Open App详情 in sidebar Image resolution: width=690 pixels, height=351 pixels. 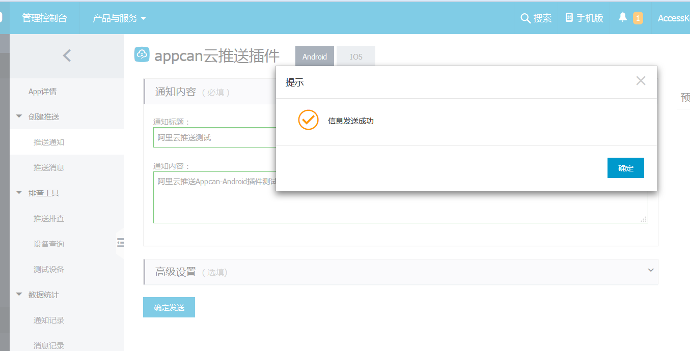(42, 92)
